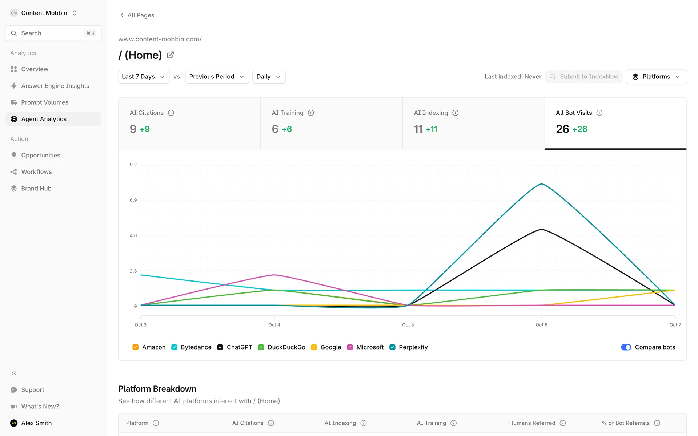Click the Workflows sidebar icon

tap(14, 172)
